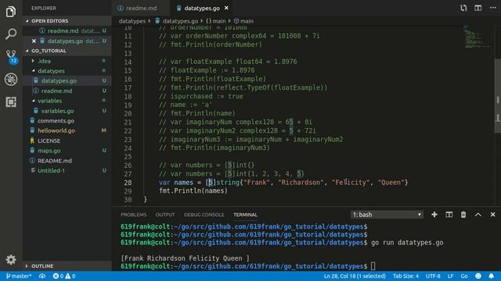Click the editor vertical scrollbar
The height and width of the screenshot is (281, 501).
498,95
